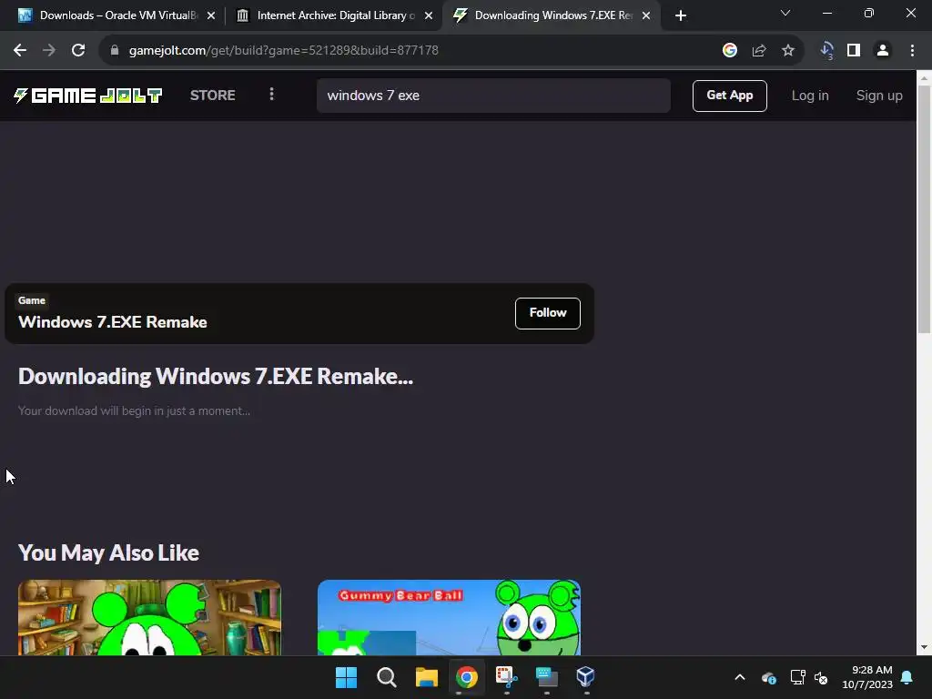Click the Get App button
The image size is (932, 699).
tap(729, 95)
